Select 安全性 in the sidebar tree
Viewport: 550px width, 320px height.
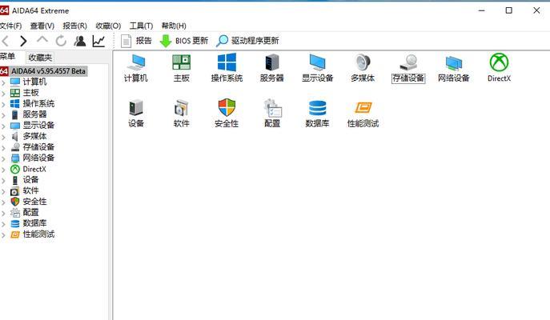pyautogui.click(x=34, y=202)
